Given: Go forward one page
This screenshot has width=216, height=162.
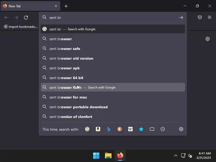Looking at the screenshot, I should coord(16,18).
